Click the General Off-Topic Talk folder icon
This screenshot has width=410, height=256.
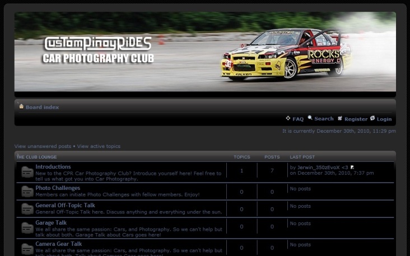click(x=27, y=209)
